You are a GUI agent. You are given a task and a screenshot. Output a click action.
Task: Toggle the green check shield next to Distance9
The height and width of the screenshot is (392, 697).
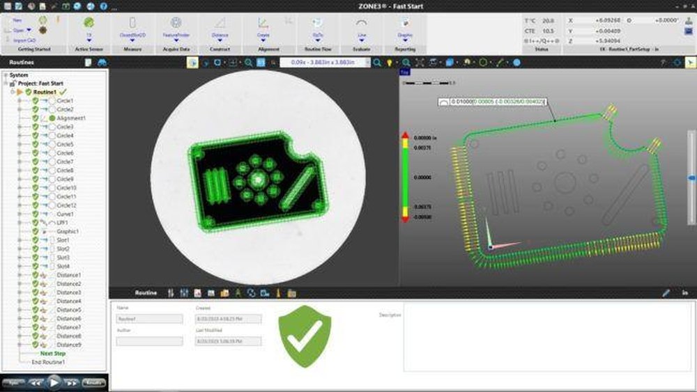click(x=35, y=345)
